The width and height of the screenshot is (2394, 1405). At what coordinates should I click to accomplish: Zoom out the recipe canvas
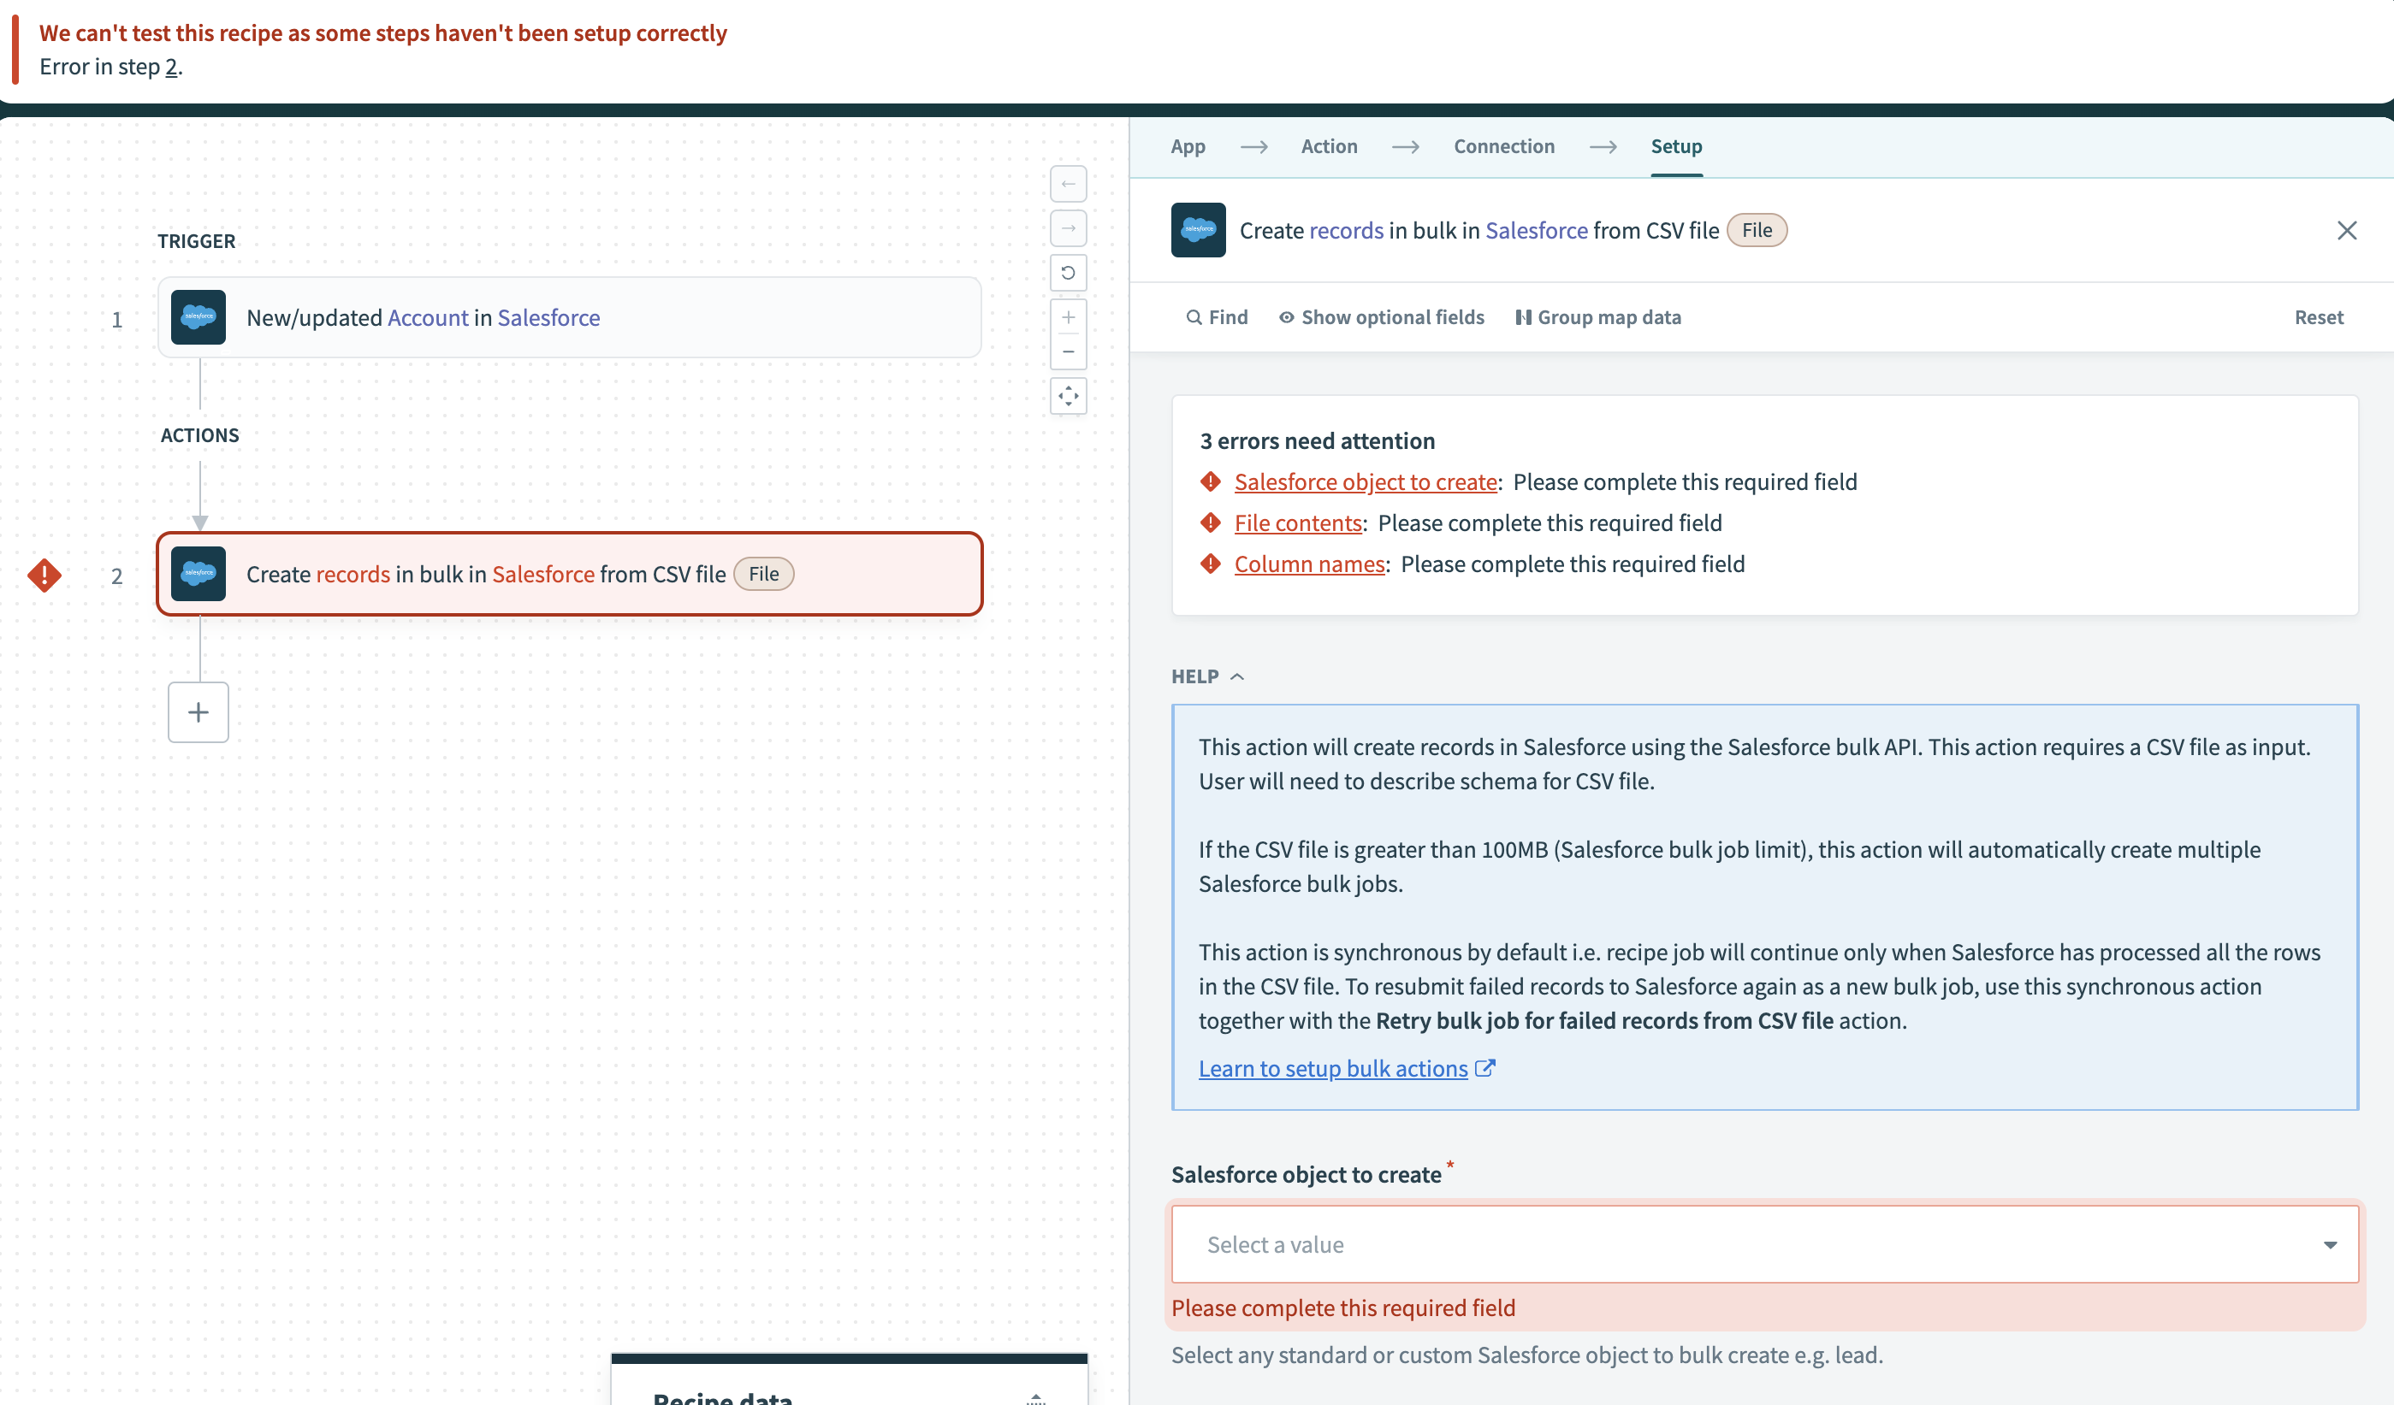(1068, 351)
